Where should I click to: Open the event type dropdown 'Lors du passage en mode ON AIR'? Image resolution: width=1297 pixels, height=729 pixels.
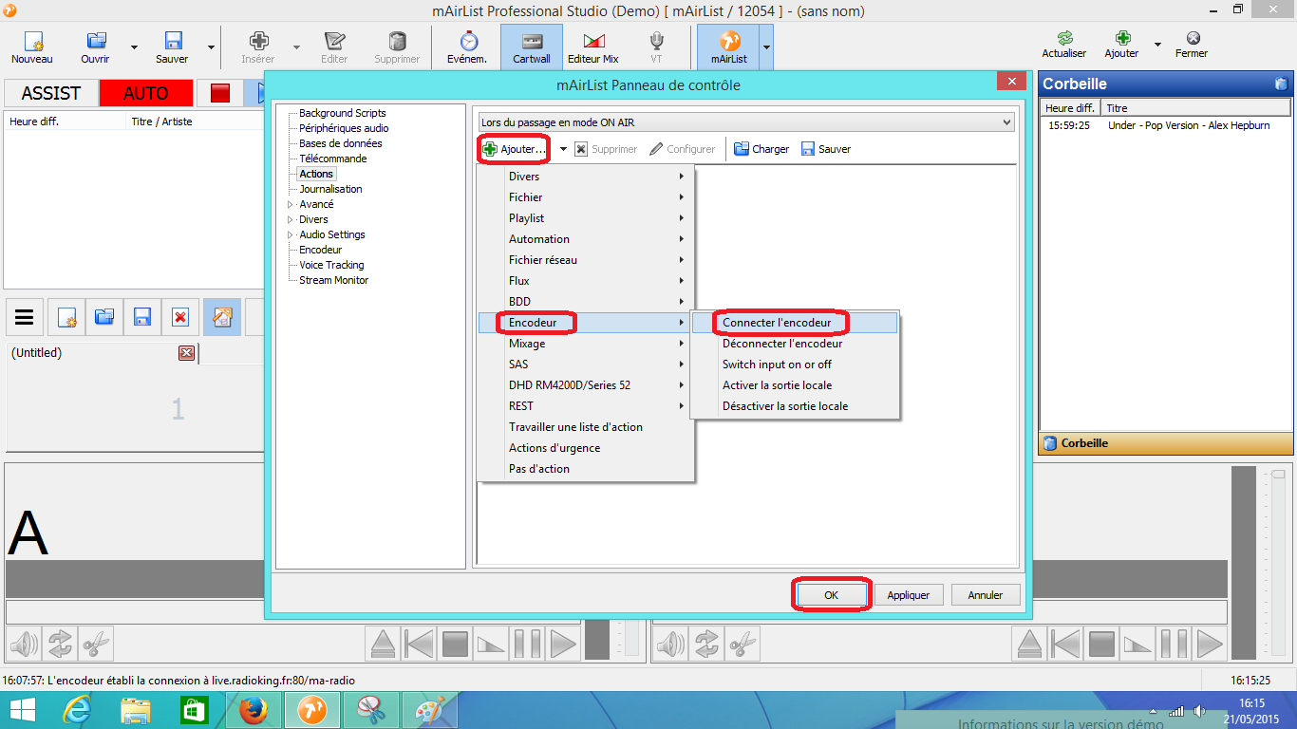[746, 122]
